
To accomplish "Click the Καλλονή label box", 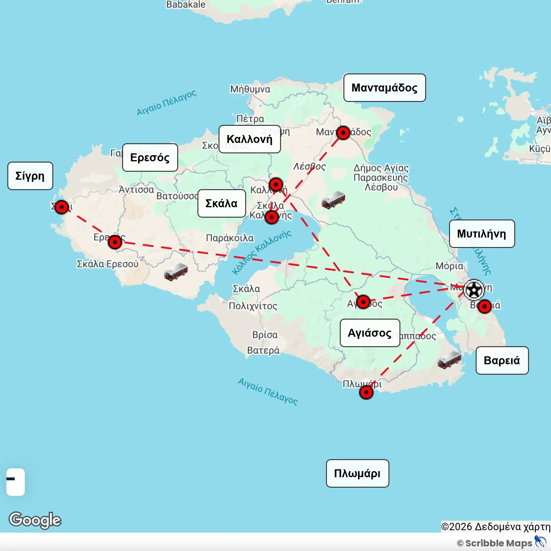I will tap(249, 139).
